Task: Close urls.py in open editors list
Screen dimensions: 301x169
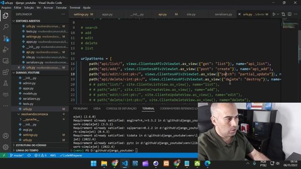Action: click(19, 68)
